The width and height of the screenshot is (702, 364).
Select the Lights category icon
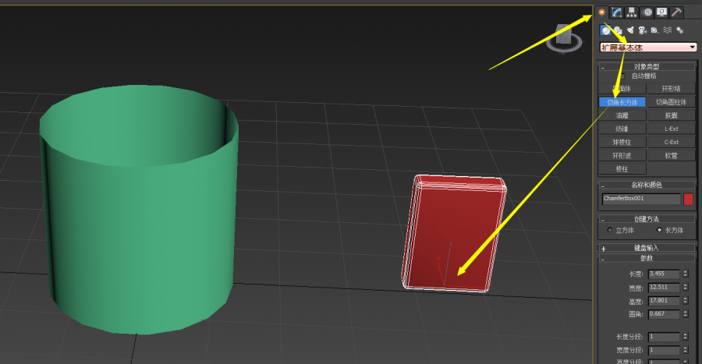point(630,30)
